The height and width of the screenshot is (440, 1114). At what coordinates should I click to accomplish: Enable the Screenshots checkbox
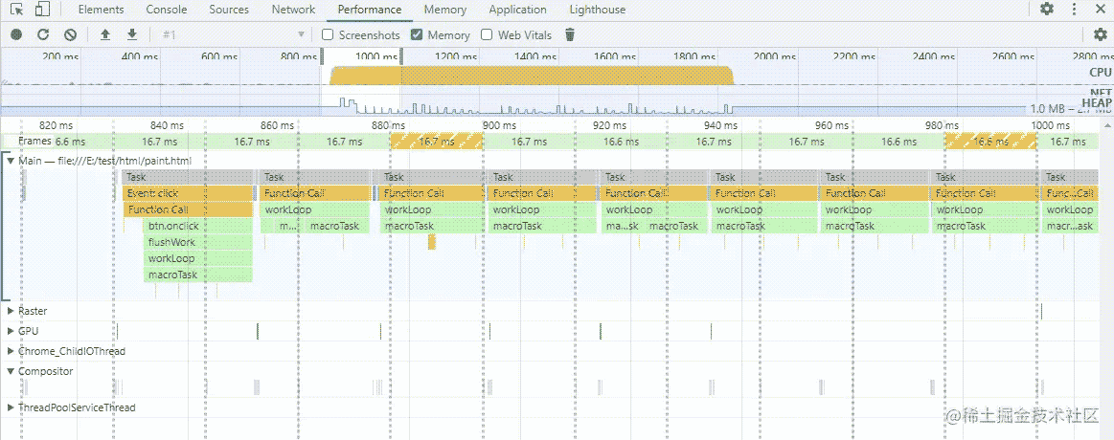[328, 34]
